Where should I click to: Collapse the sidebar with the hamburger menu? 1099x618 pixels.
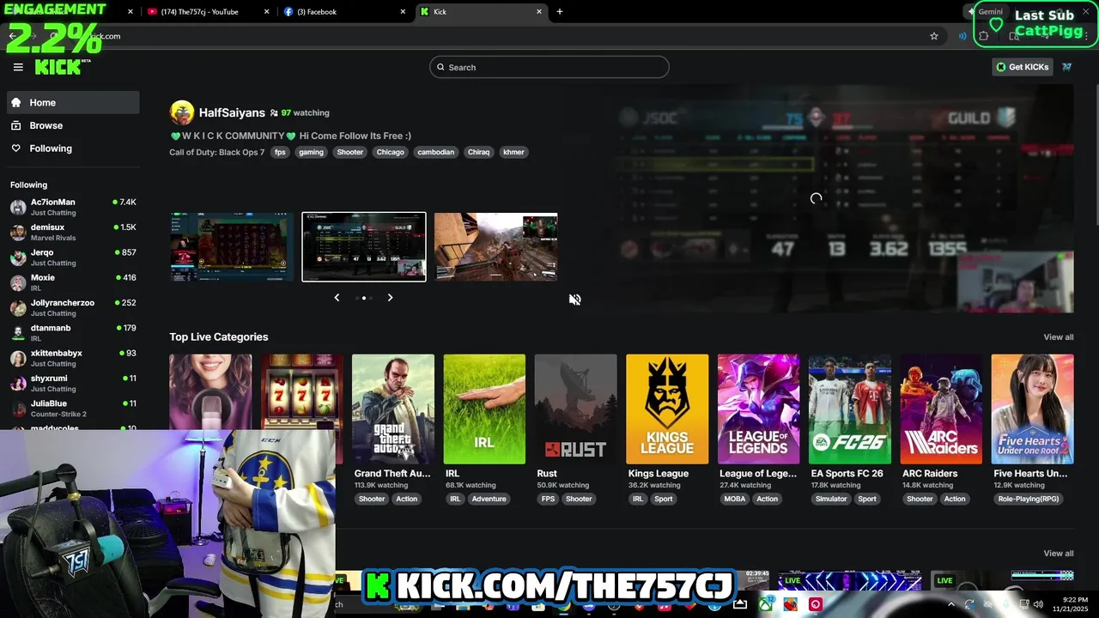(x=18, y=67)
